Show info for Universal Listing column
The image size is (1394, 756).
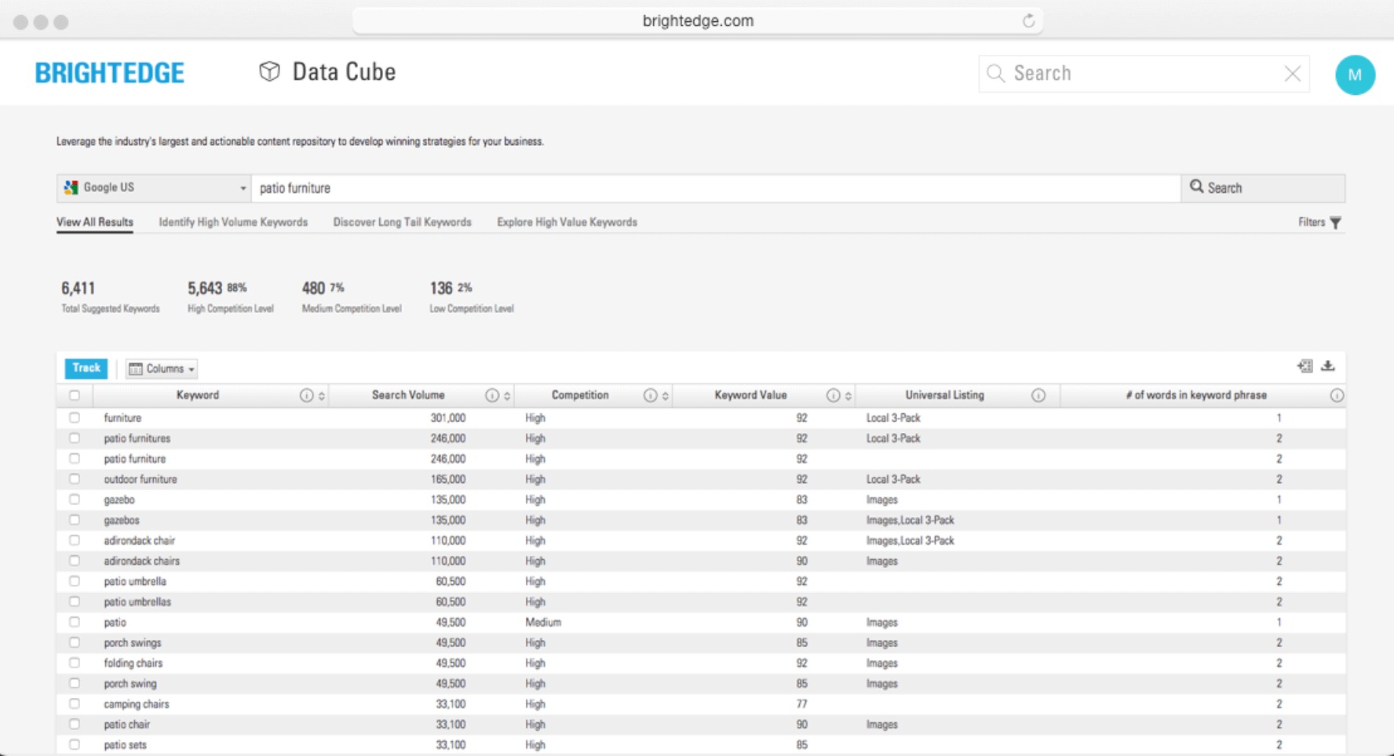[x=1038, y=395]
